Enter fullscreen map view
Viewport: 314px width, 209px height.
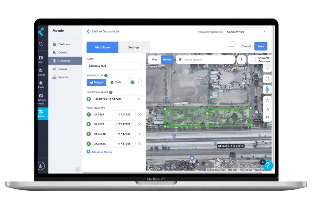[x=267, y=79]
